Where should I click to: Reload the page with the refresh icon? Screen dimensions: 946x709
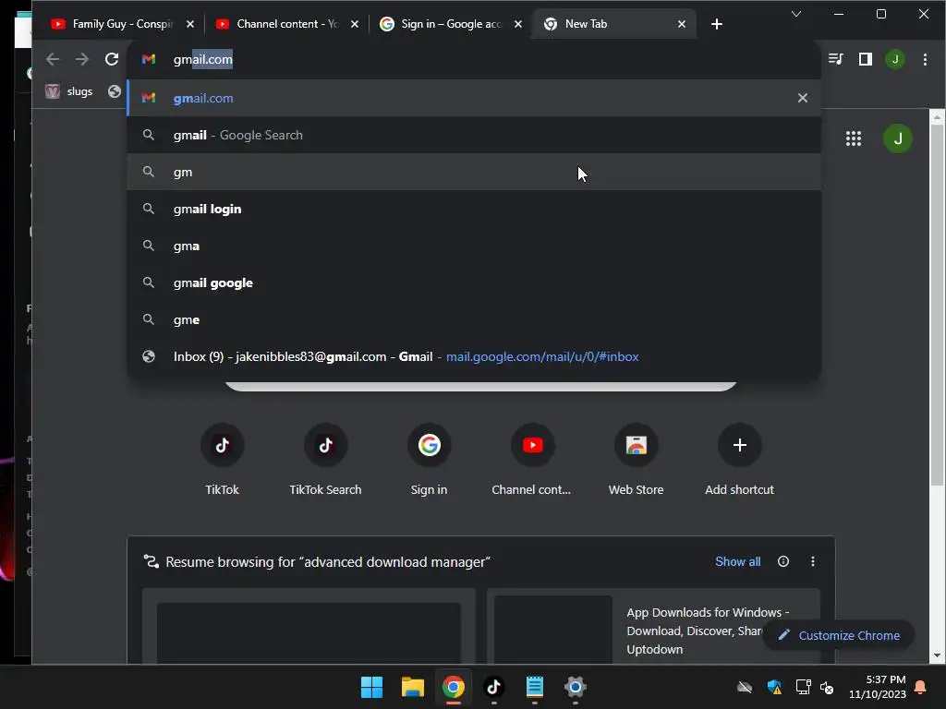coord(112,59)
